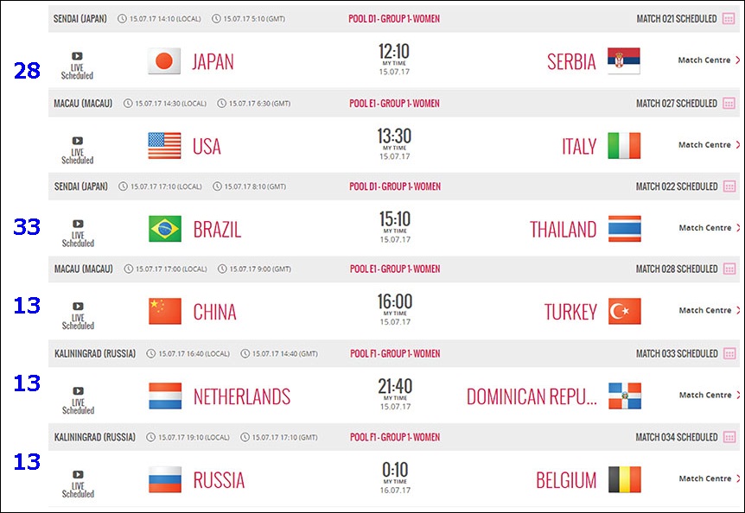Click the live video icon for Japan vs Serbia
Viewport: 745px width, 513px height.
(77, 56)
